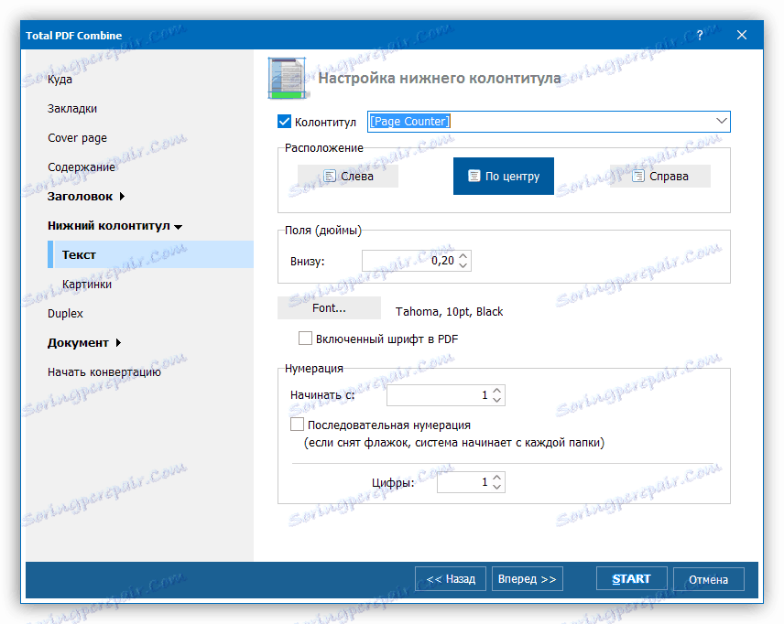Enable 'Включенный шрифт в PDF'

tap(305, 338)
